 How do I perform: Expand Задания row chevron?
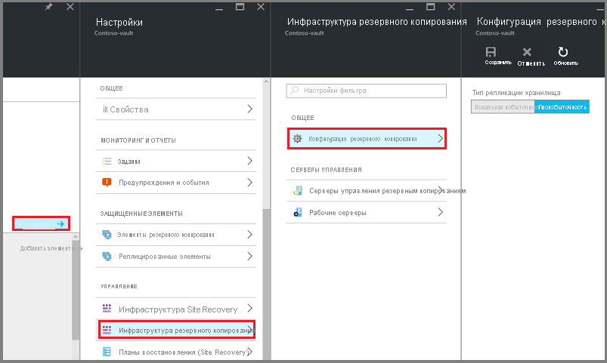pos(249,161)
